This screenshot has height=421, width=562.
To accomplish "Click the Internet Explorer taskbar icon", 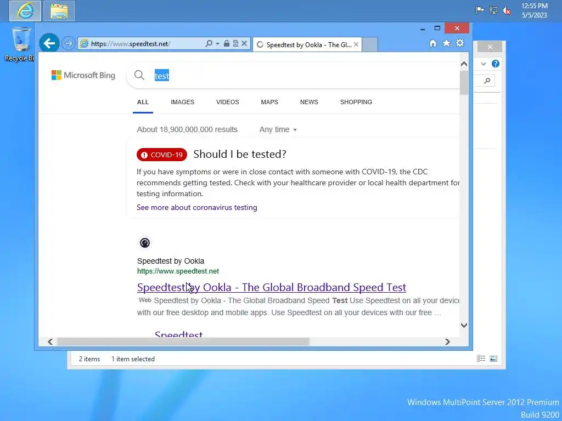I will tap(25, 11).
